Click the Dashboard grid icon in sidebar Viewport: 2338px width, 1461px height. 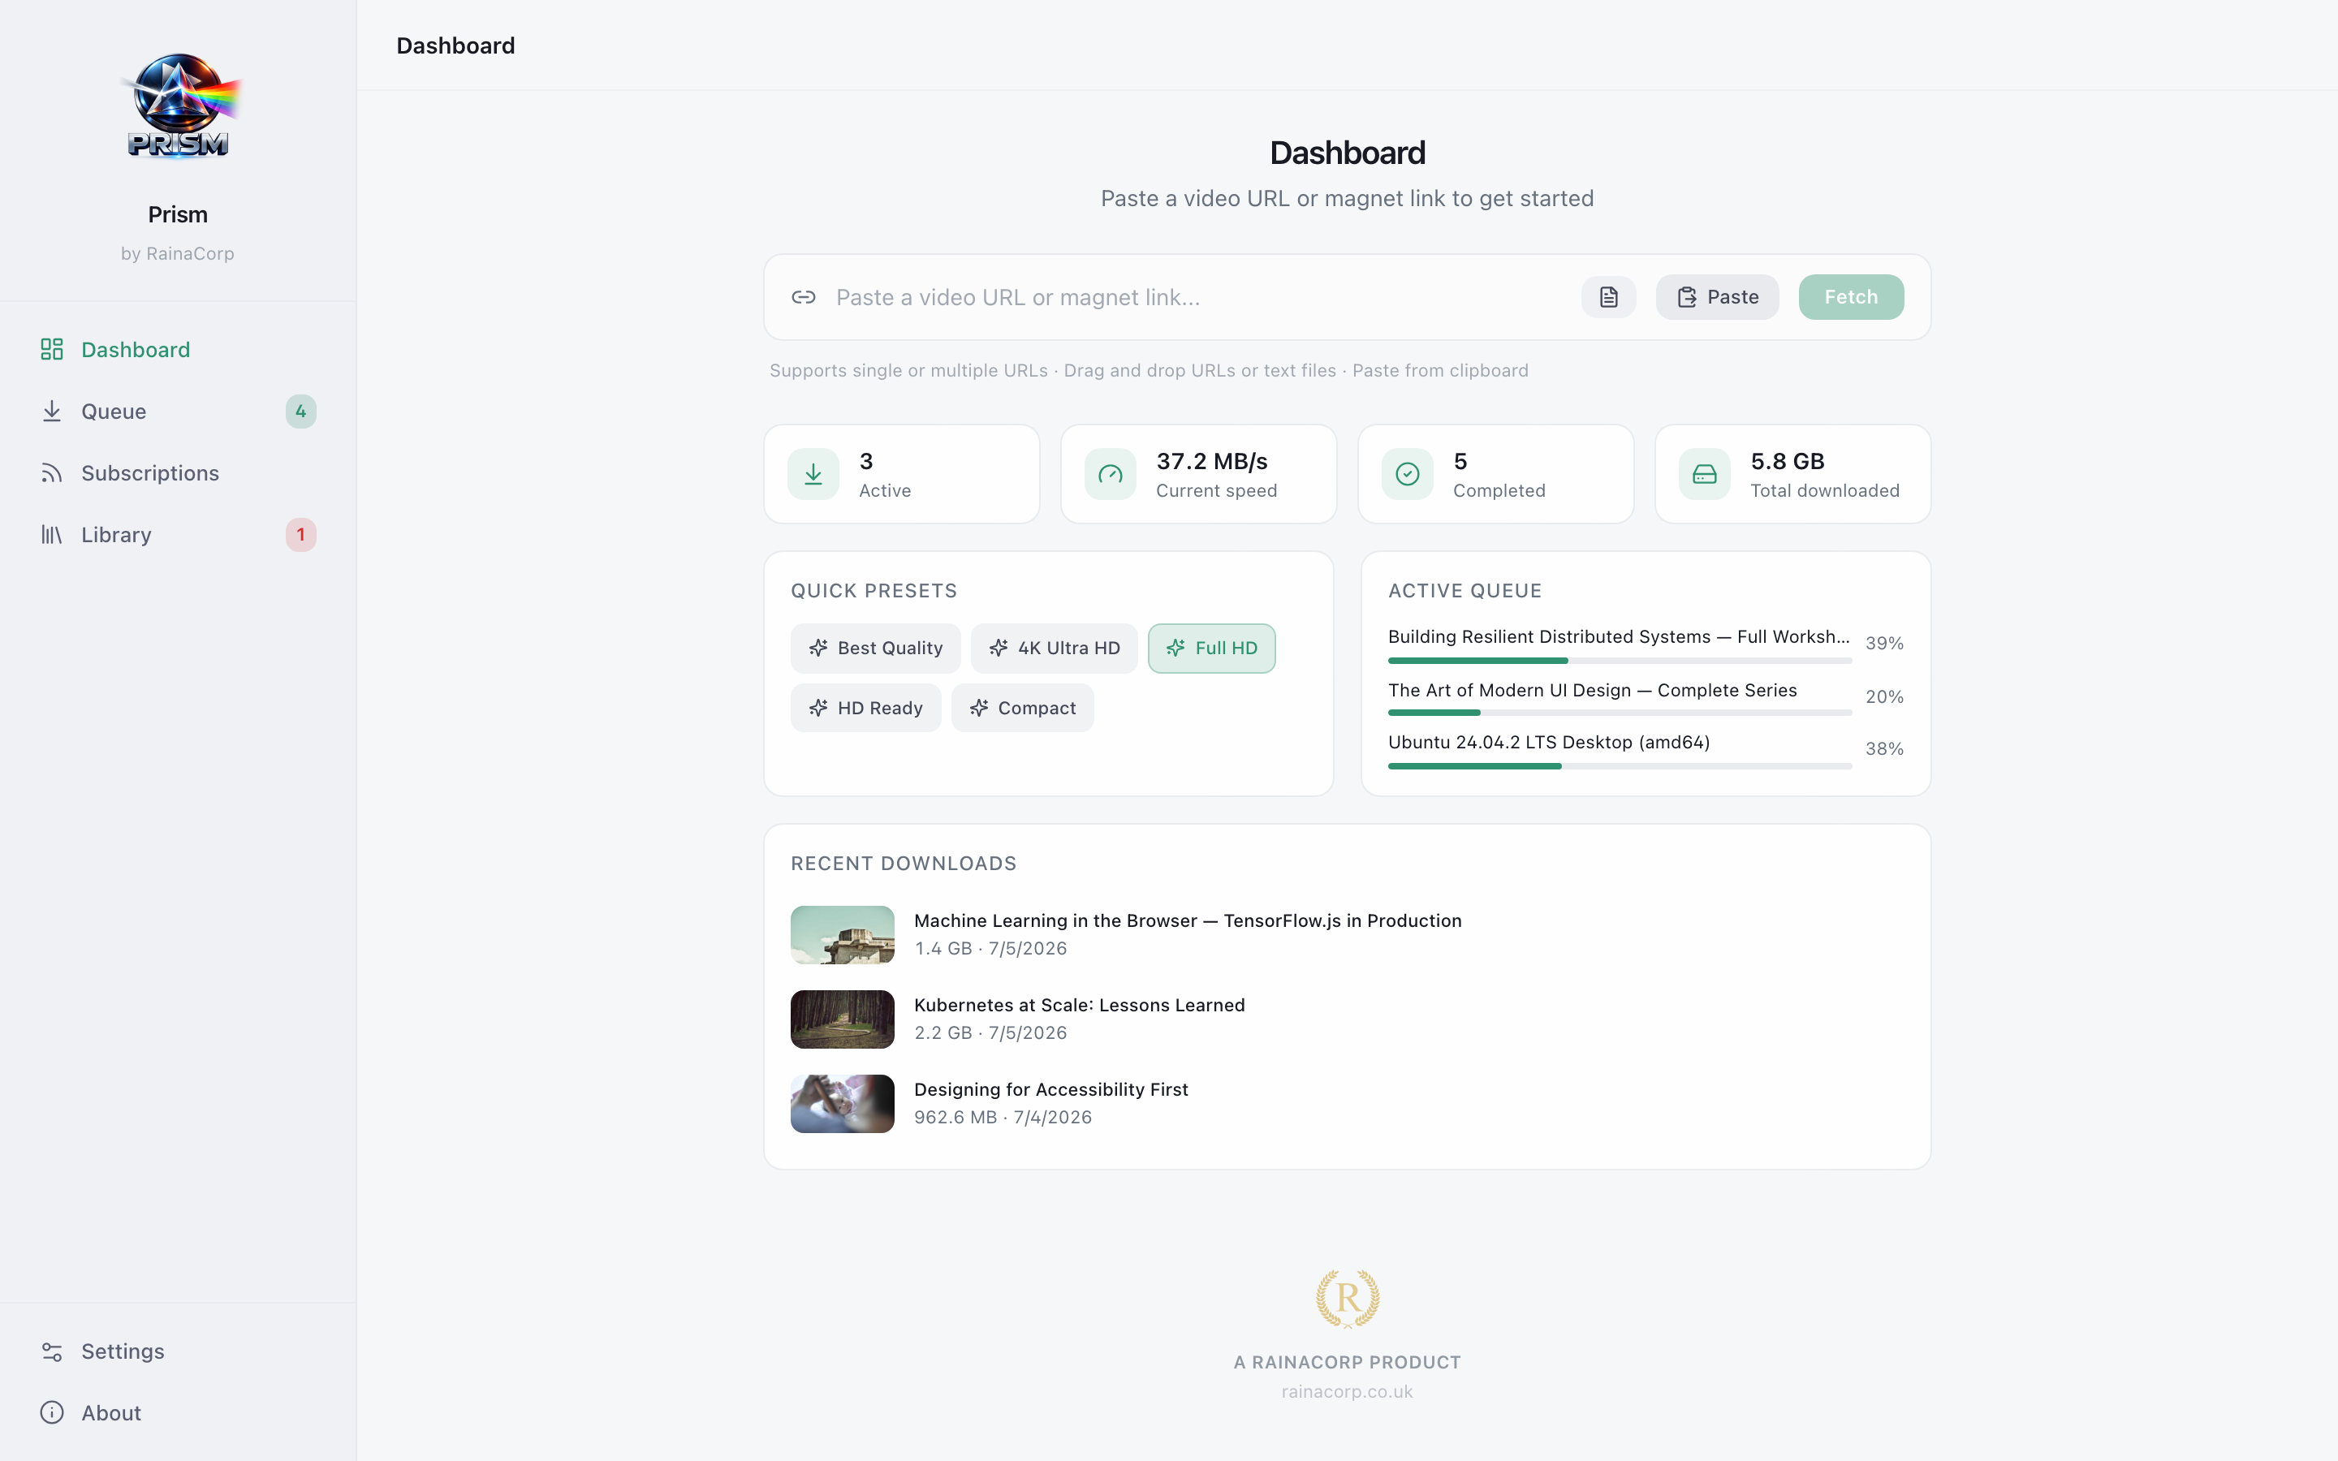tap(52, 349)
